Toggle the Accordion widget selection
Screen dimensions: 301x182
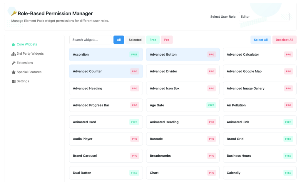coord(106,54)
